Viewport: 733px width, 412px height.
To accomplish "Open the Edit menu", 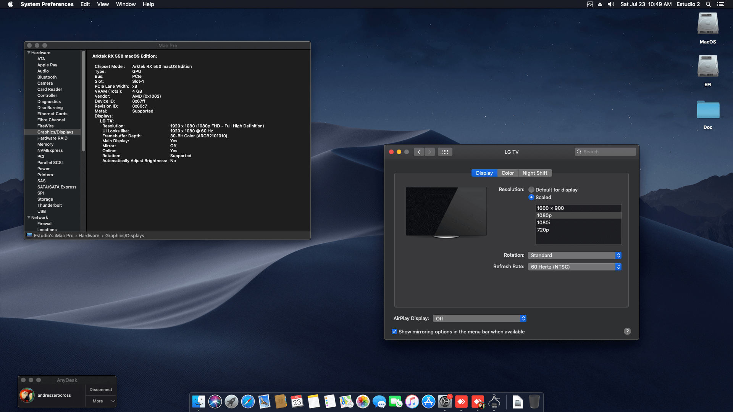I will coord(85,4).
